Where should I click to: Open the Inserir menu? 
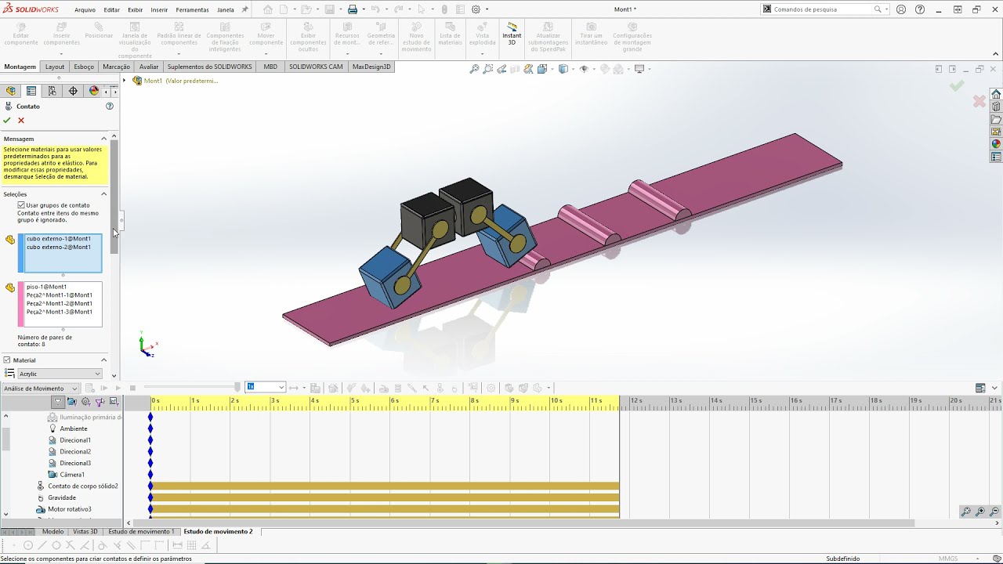[x=159, y=10]
